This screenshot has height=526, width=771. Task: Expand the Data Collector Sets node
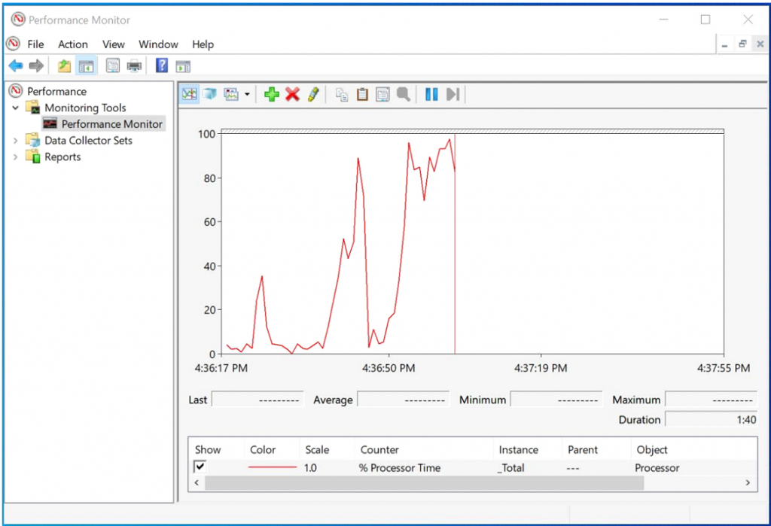[x=16, y=141]
